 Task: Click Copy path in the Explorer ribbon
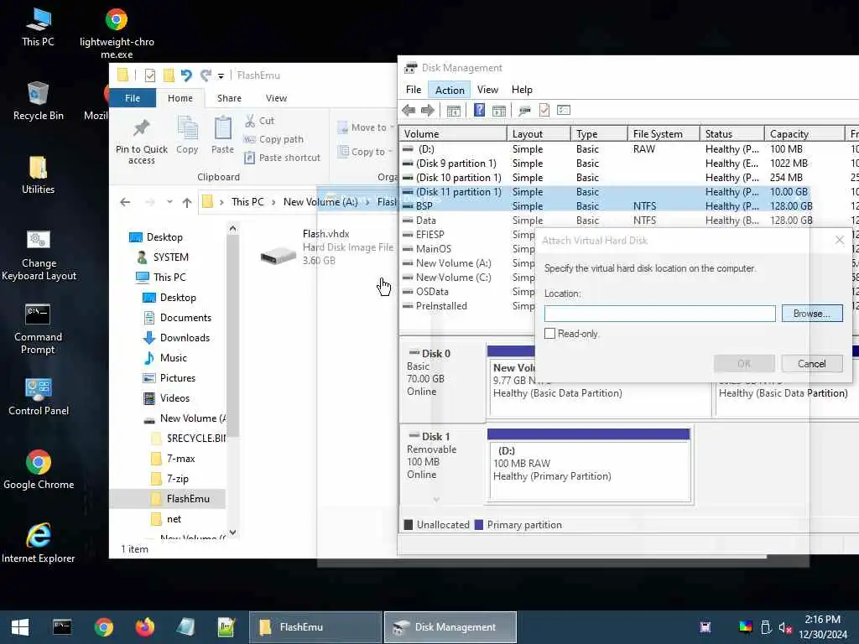click(273, 139)
